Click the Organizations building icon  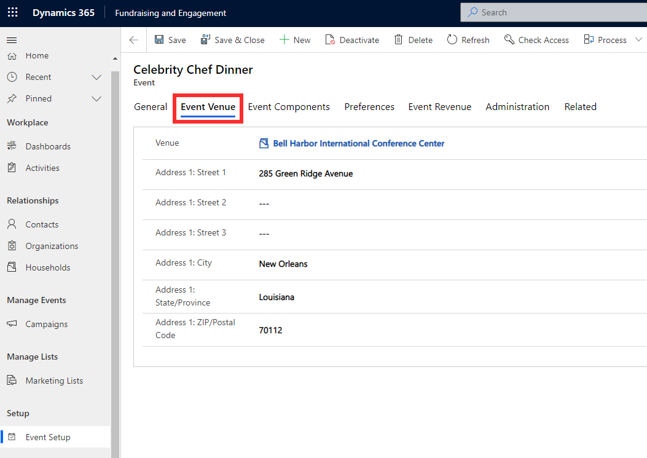[x=12, y=246]
